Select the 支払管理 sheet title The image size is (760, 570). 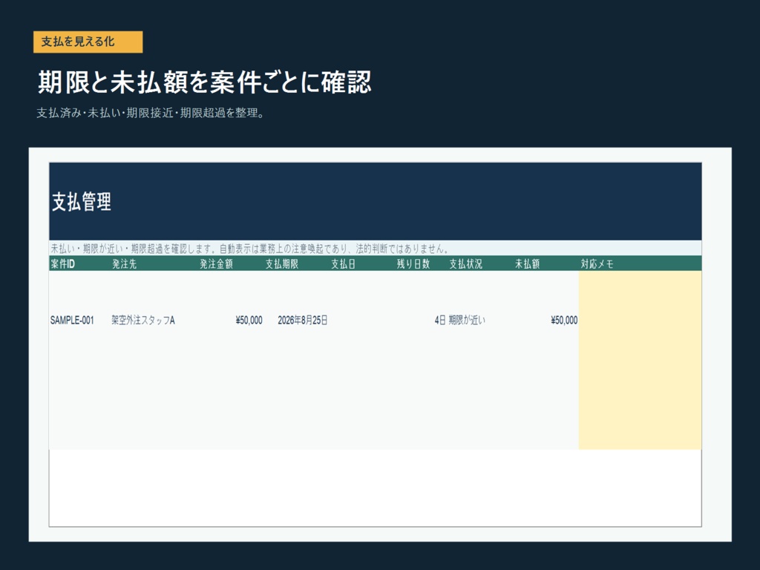(82, 202)
